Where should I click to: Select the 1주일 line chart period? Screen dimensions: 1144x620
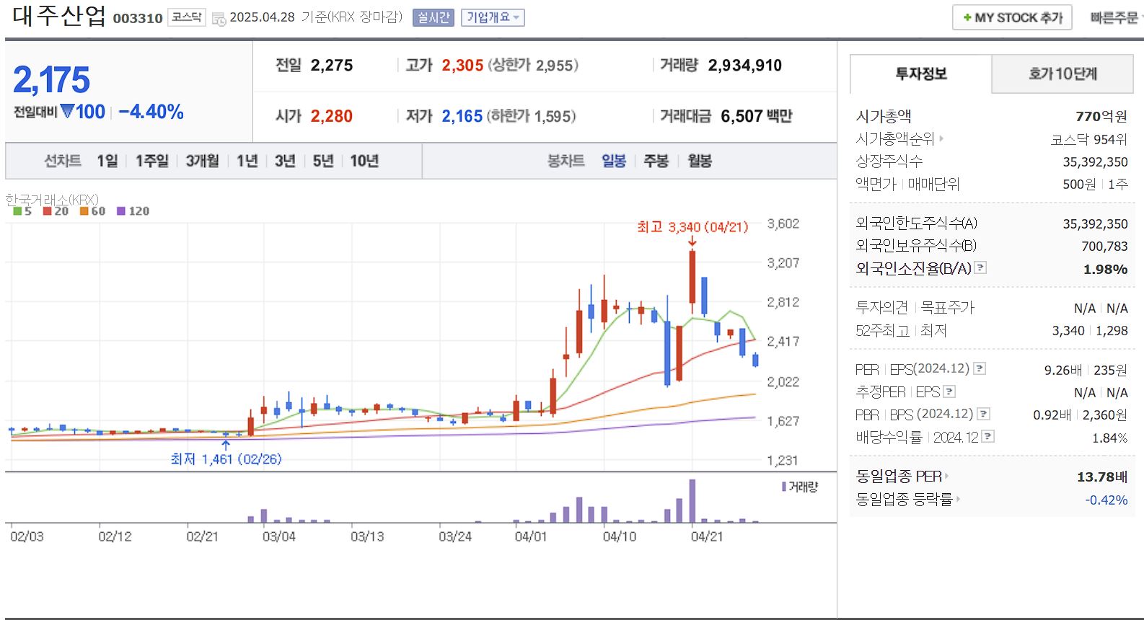[x=152, y=161]
